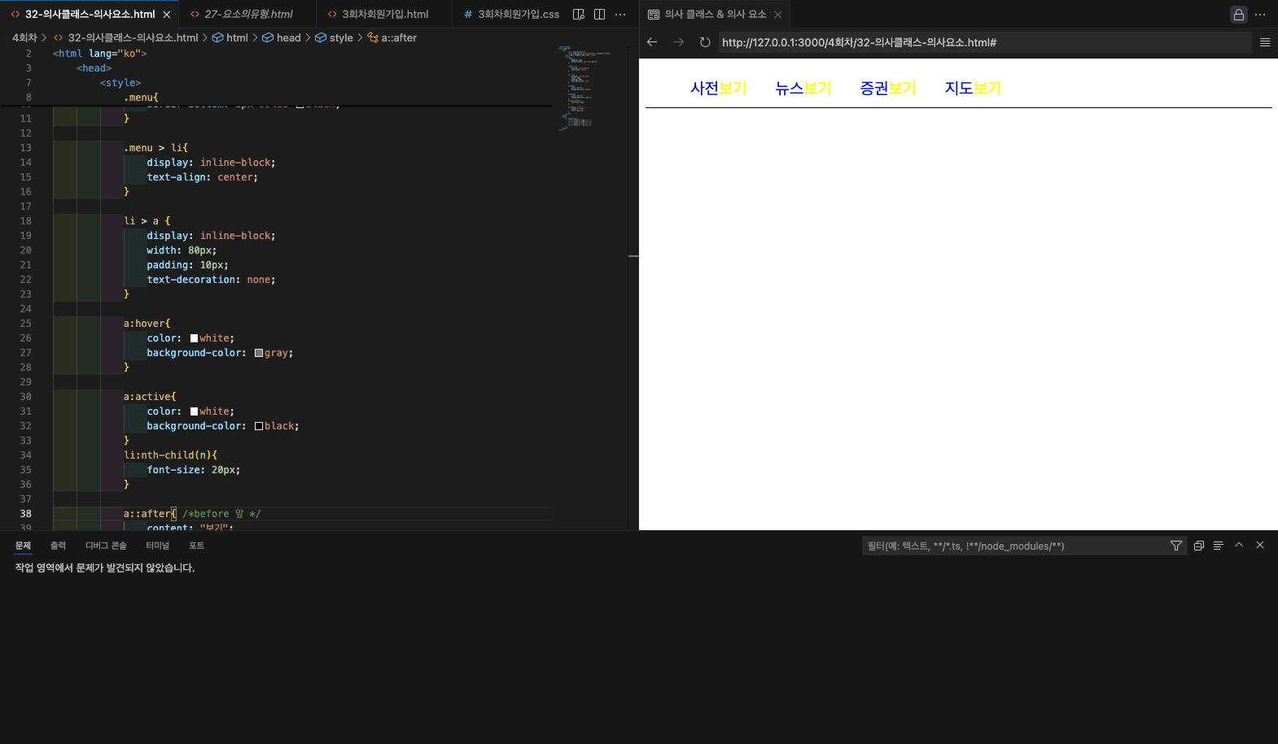Click the problems filter input field
This screenshot has width=1278, height=744.
coord(1014,546)
